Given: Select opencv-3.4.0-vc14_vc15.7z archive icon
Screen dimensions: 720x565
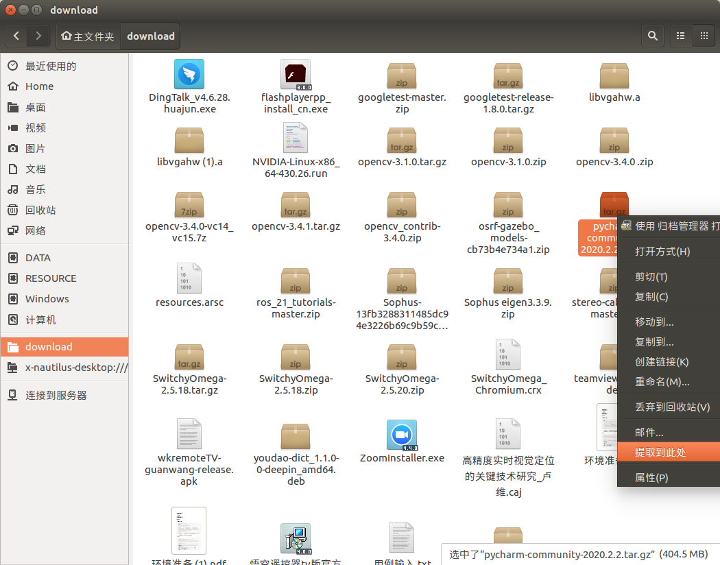Looking at the screenshot, I should (x=189, y=205).
